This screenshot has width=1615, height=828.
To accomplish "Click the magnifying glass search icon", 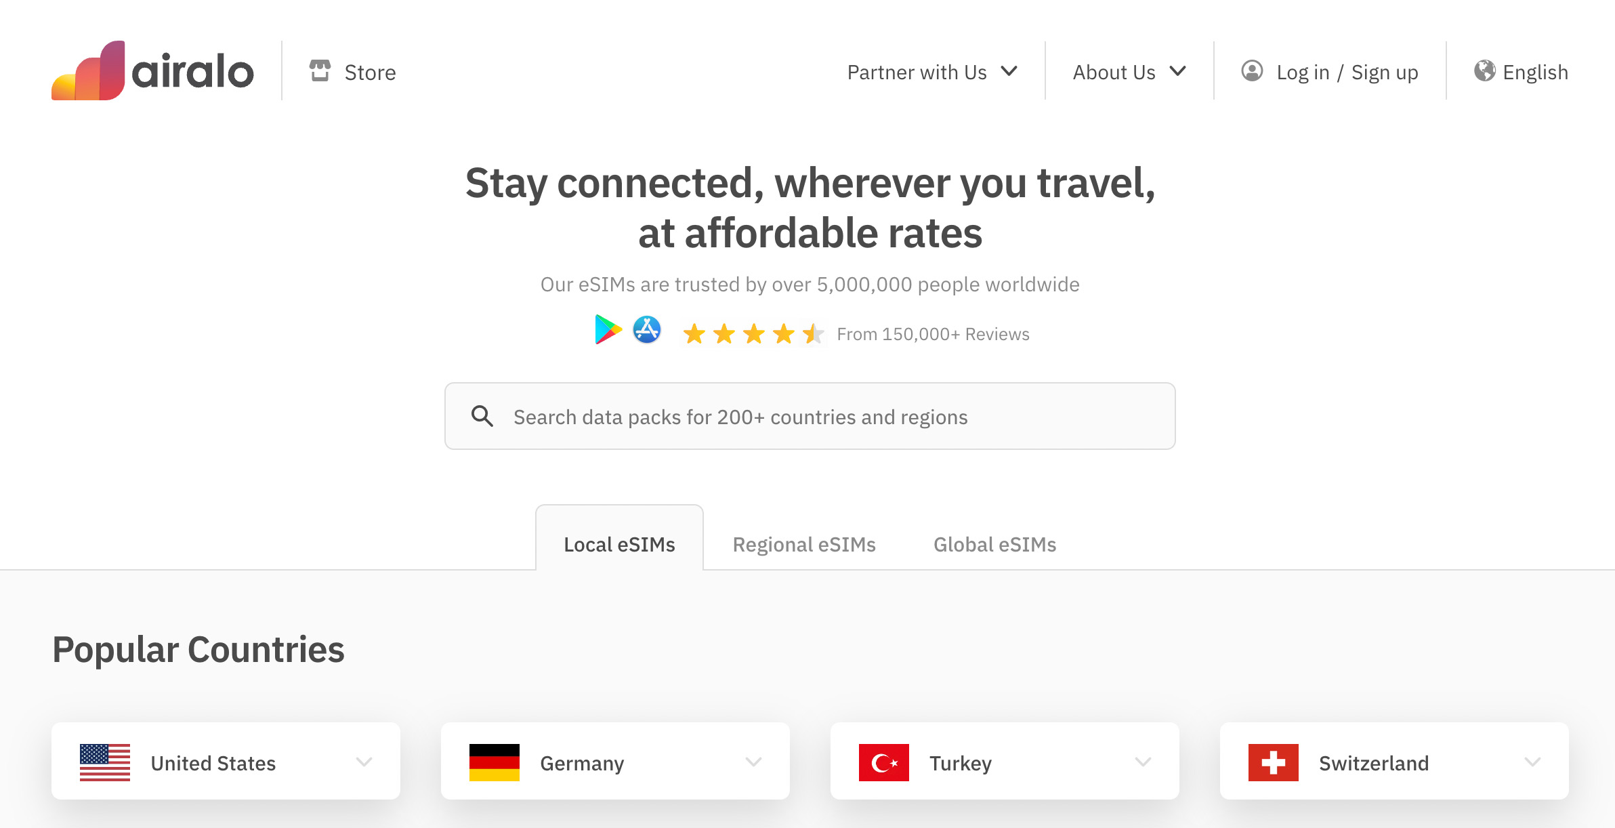I will click(482, 416).
